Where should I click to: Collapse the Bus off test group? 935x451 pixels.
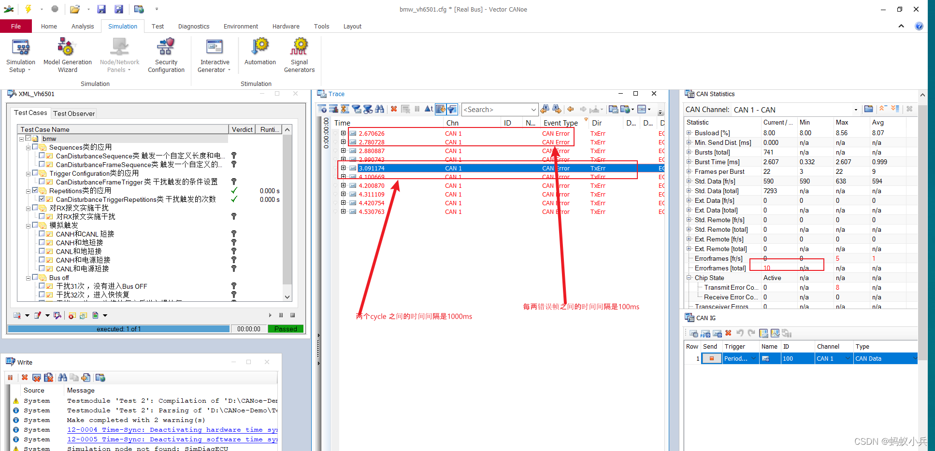[28, 278]
